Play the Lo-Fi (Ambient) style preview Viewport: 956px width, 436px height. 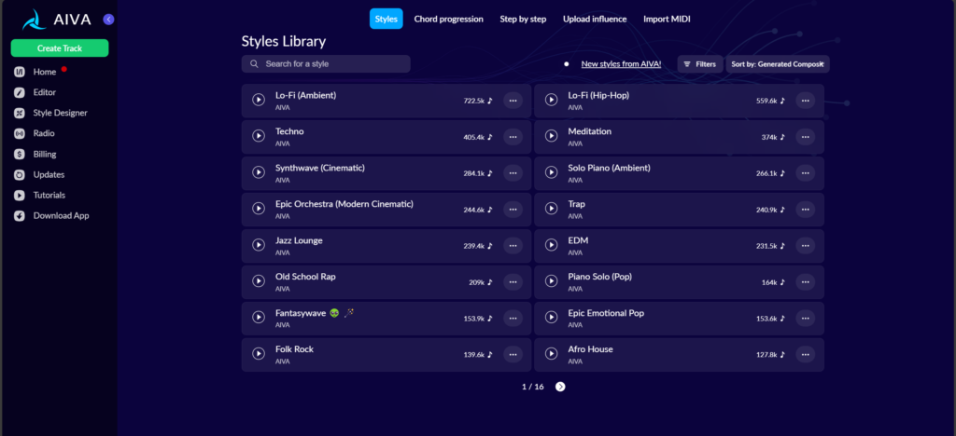[x=259, y=100]
